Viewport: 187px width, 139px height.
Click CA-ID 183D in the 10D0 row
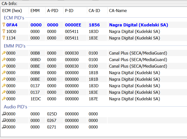click(x=93, y=31)
